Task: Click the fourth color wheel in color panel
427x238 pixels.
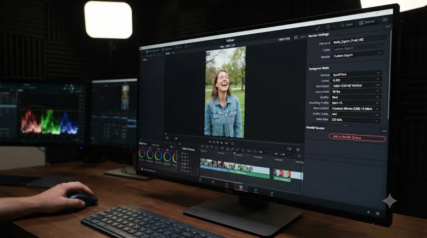Action: [x=167, y=157]
